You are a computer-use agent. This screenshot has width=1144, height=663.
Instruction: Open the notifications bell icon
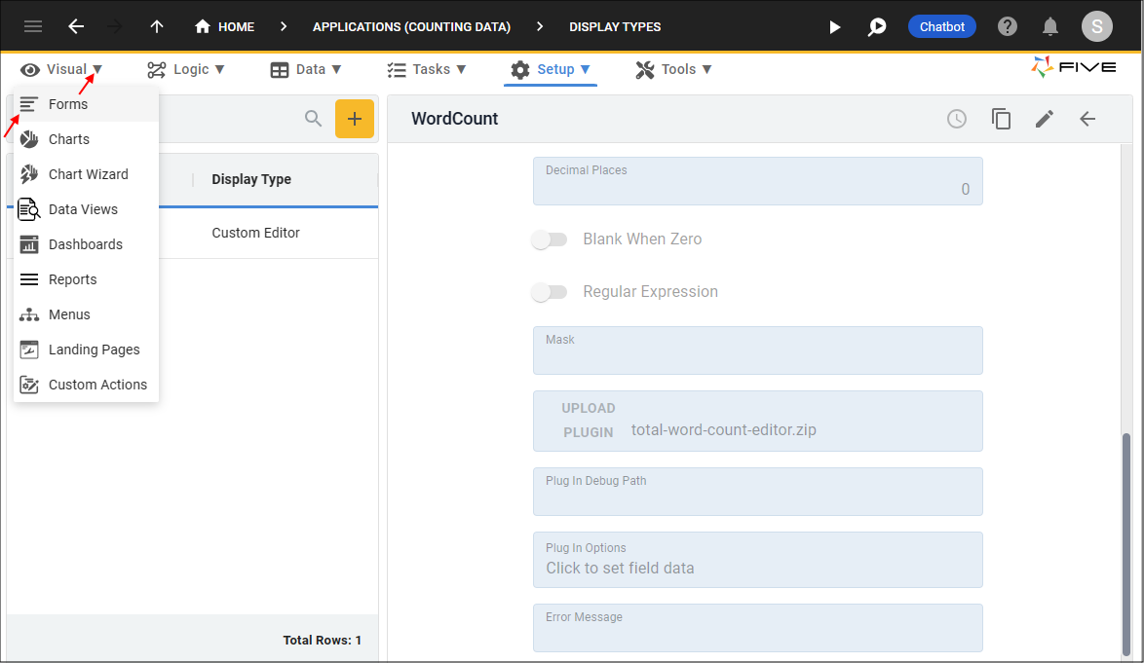click(x=1050, y=27)
